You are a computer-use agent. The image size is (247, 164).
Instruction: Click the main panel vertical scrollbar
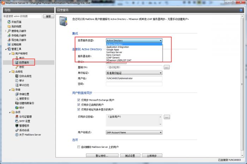[242, 85]
